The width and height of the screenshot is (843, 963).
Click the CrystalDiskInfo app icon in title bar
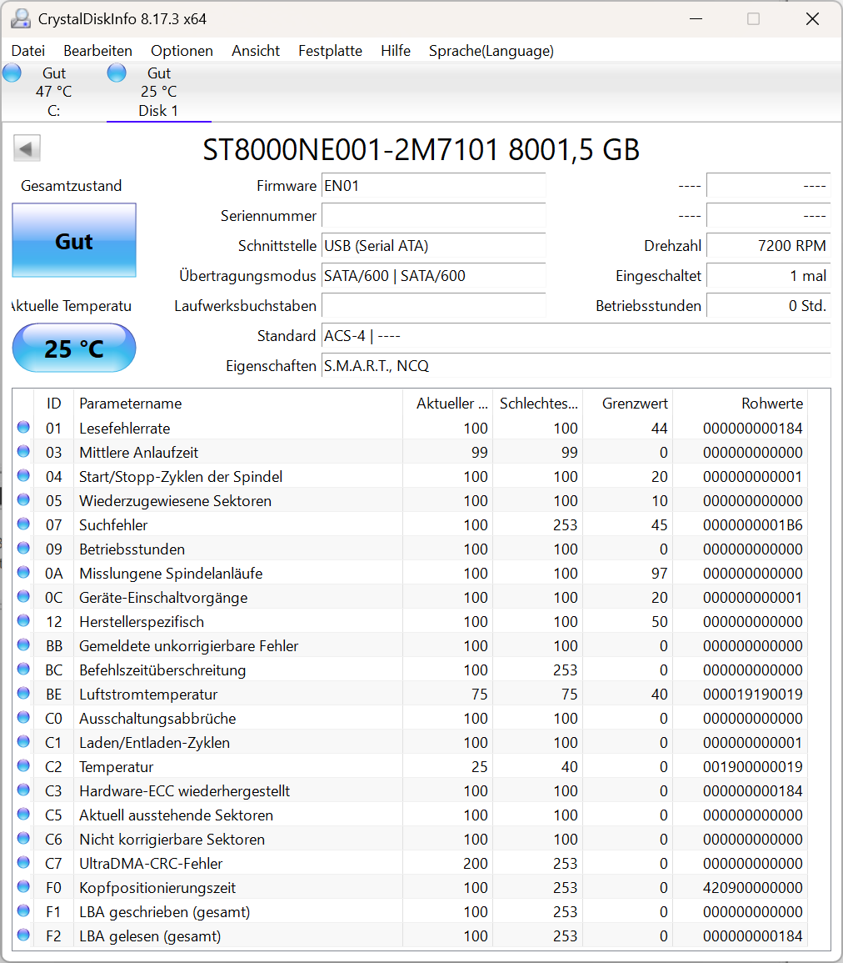[x=21, y=18]
